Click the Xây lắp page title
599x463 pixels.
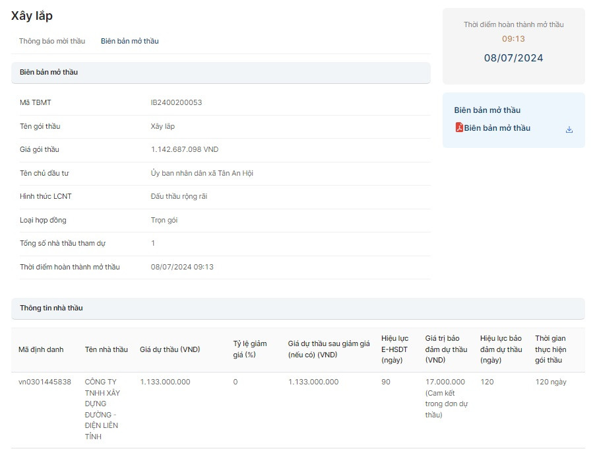point(32,16)
